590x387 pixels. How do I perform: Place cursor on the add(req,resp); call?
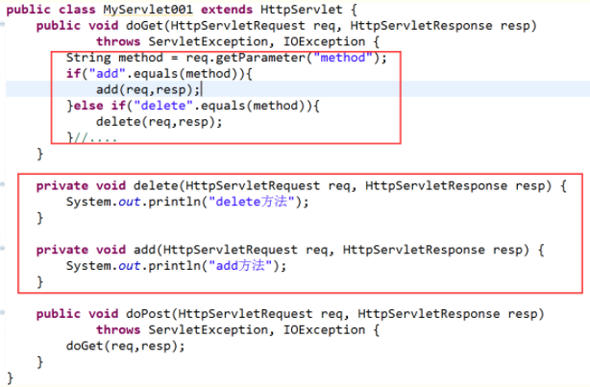click(148, 89)
